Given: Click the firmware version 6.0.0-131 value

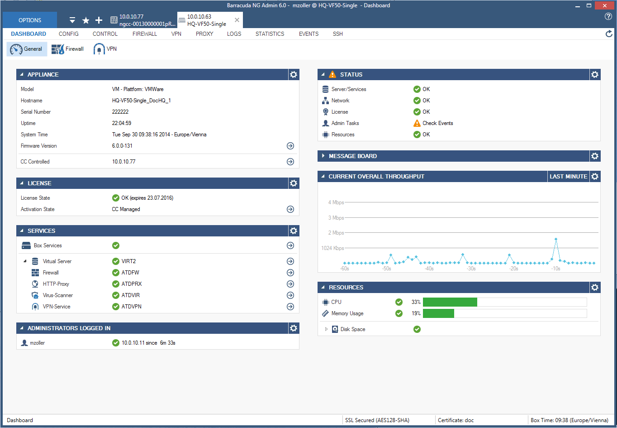Looking at the screenshot, I should click(122, 146).
